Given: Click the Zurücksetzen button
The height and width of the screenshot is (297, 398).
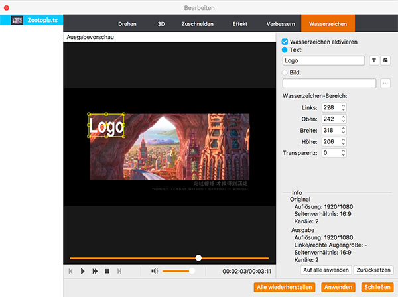Looking at the screenshot, I should (373, 270).
